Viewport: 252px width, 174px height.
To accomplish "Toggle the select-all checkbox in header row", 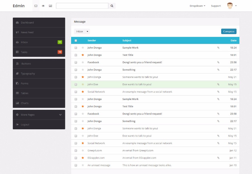I will pyautogui.click(x=76, y=40).
